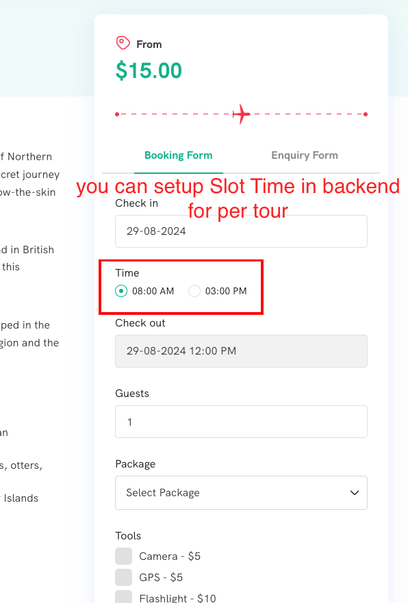The image size is (408, 603).
Task: Click the price tag icon beside From
Action: pyautogui.click(x=123, y=43)
